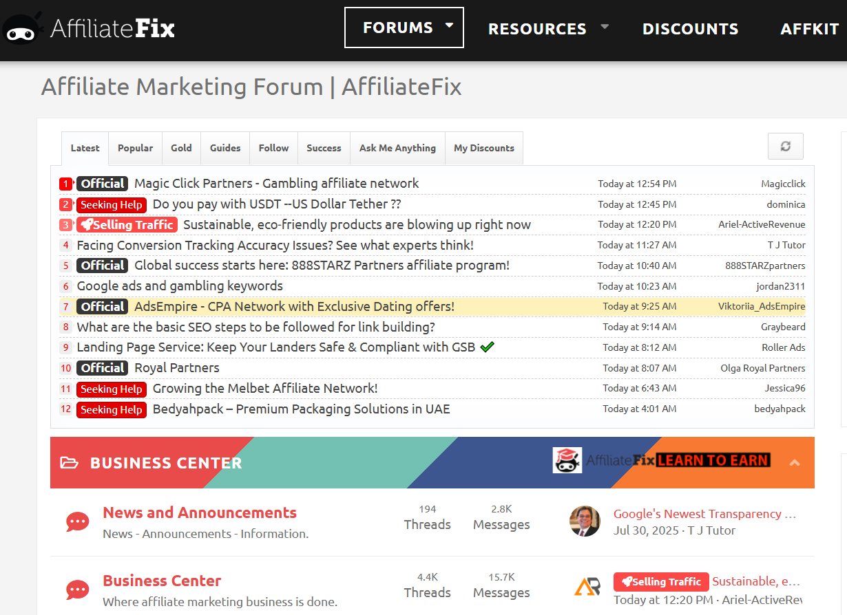Open AFFKIT in the top navigation
The height and width of the screenshot is (615, 847).
click(809, 29)
